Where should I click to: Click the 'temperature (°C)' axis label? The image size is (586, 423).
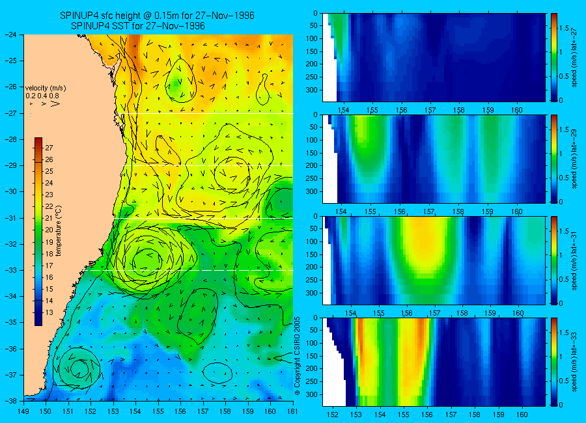tap(59, 231)
